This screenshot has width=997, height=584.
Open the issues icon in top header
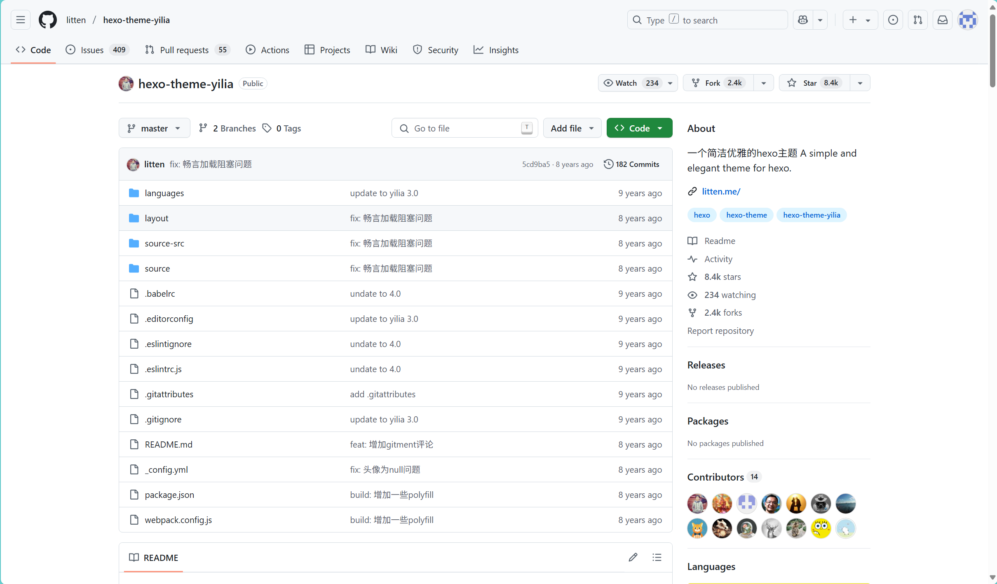(893, 20)
